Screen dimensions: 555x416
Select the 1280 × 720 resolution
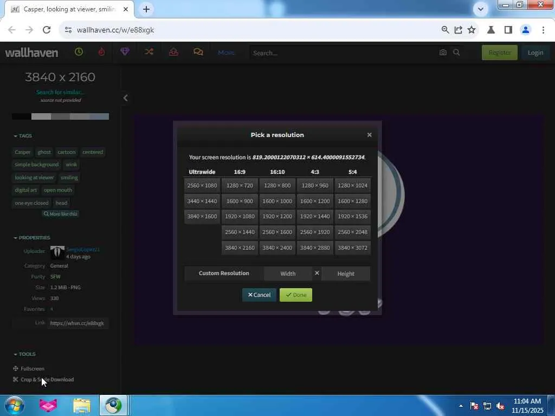click(x=240, y=185)
